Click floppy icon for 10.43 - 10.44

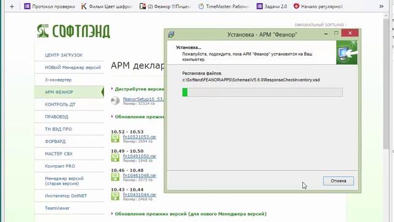click(x=115, y=196)
